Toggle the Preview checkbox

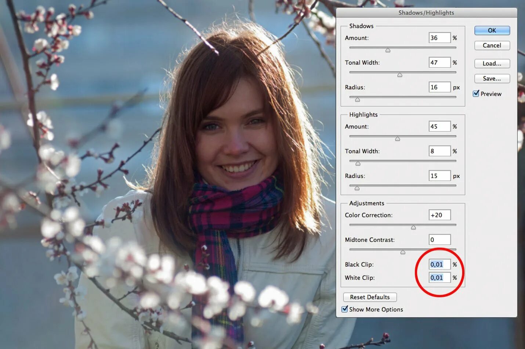[x=476, y=94]
